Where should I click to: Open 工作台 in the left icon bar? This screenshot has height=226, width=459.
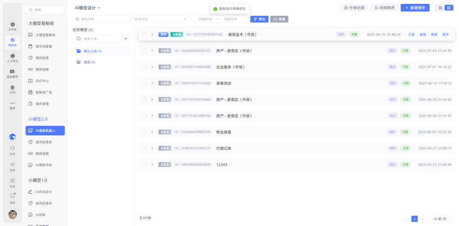12,26
